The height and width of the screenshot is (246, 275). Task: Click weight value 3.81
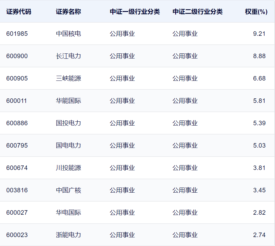(x=259, y=168)
